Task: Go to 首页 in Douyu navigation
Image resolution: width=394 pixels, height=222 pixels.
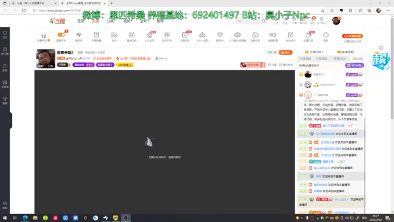Action: [x=81, y=21]
